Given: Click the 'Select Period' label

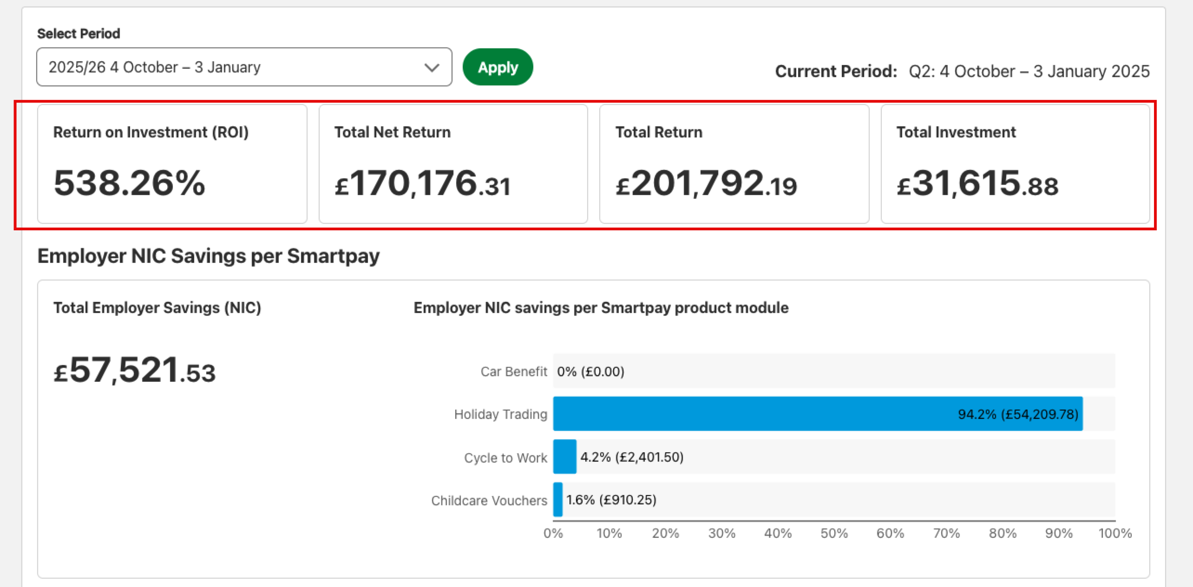Looking at the screenshot, I should tap(79, 33).
